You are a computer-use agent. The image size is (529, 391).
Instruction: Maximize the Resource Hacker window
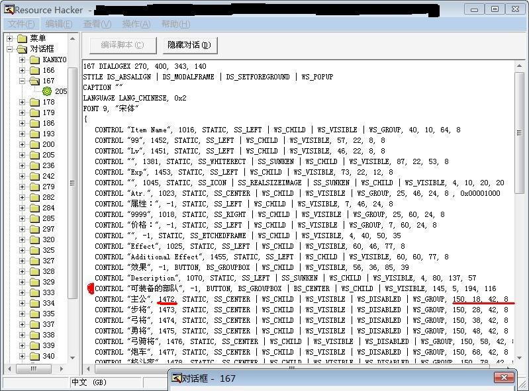tap(495, 9)
